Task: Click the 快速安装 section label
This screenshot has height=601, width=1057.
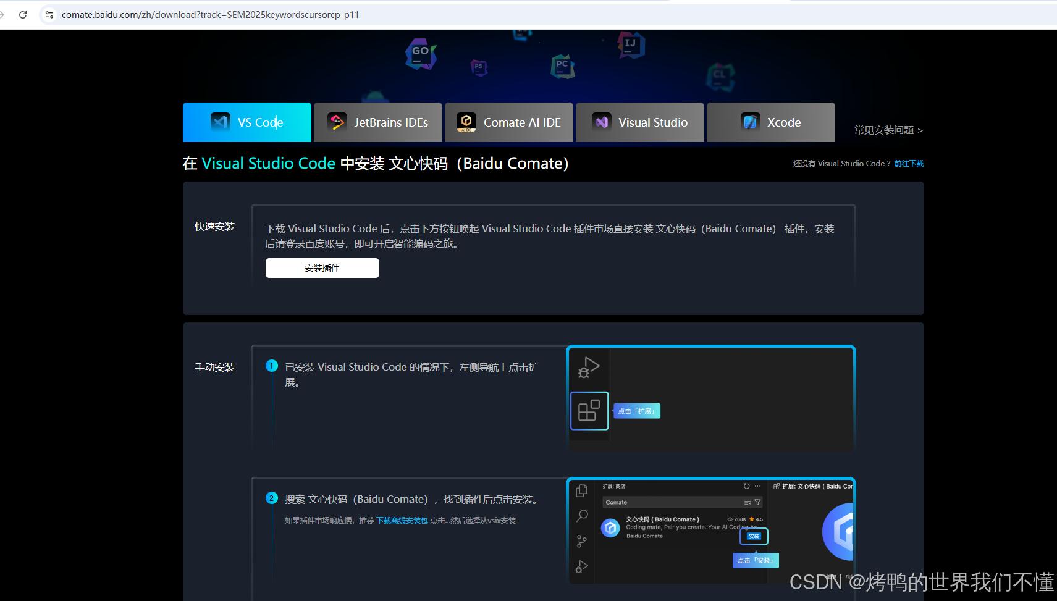Action: click(x=215, y=227)
